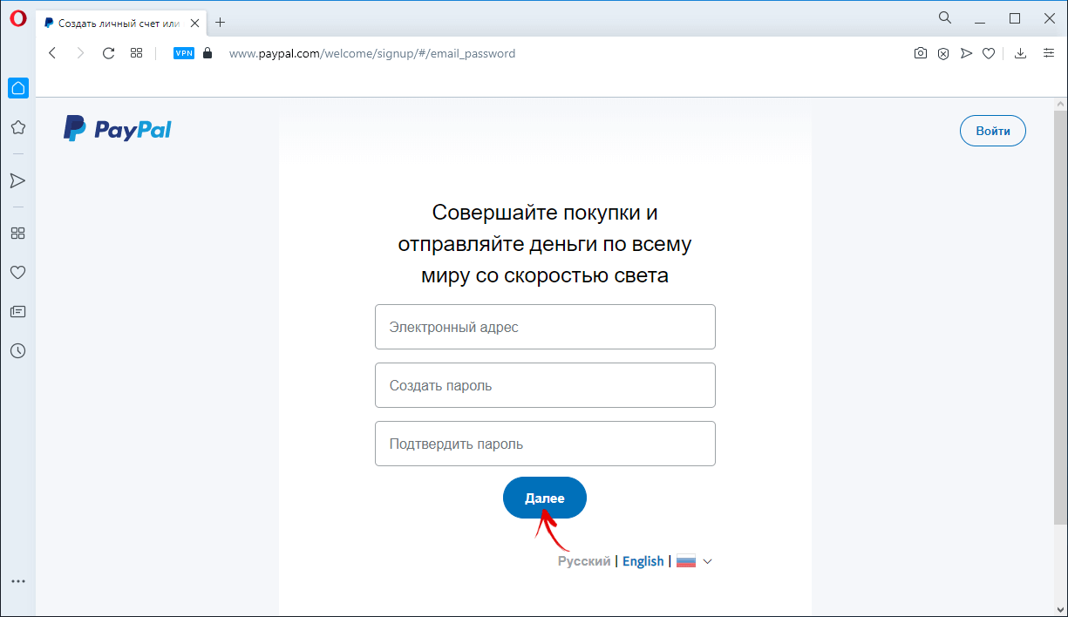Viewport: 1068px width, 617px height.
Task: Click the camera snapshot icon
Action: (x=920, y=53)
